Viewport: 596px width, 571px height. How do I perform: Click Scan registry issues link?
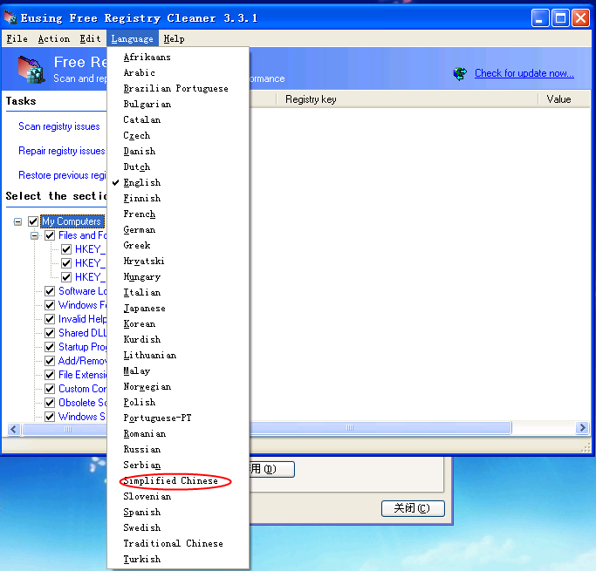(59, 126)
